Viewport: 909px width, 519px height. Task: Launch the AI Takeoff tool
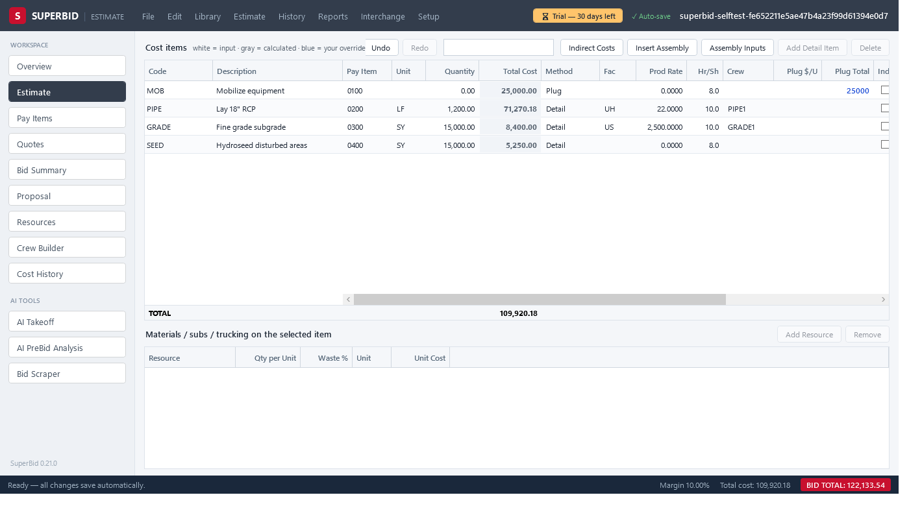tap(68, 322)
